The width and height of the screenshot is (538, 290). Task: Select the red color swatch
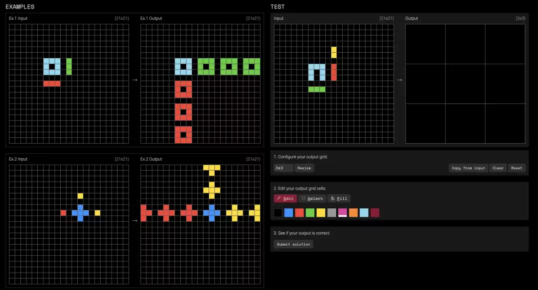[299, 213]
